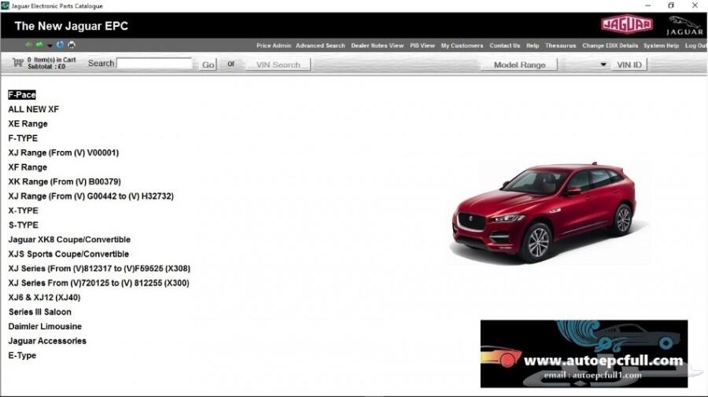Image resolution: width=708 pixels, height=397 pixels.
Task: Open Dealer Notes View
Action: point(377,46)
